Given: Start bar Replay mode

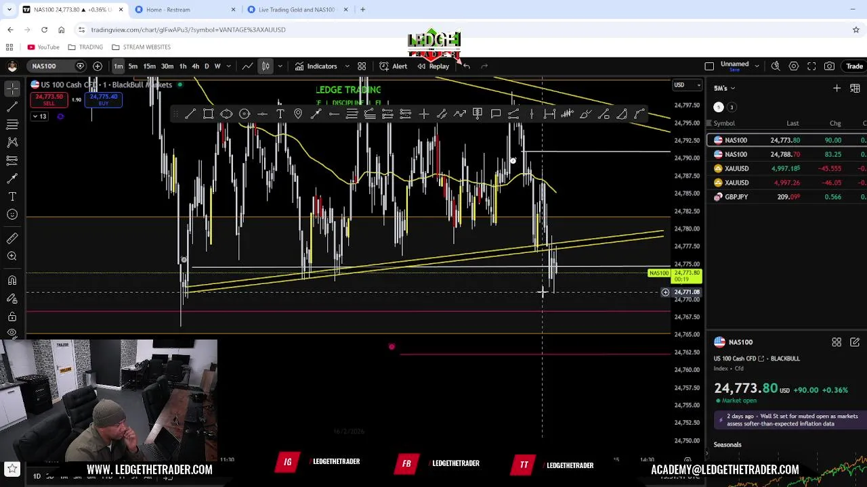Looking at the screenshot, I should [x=433, y=66].
